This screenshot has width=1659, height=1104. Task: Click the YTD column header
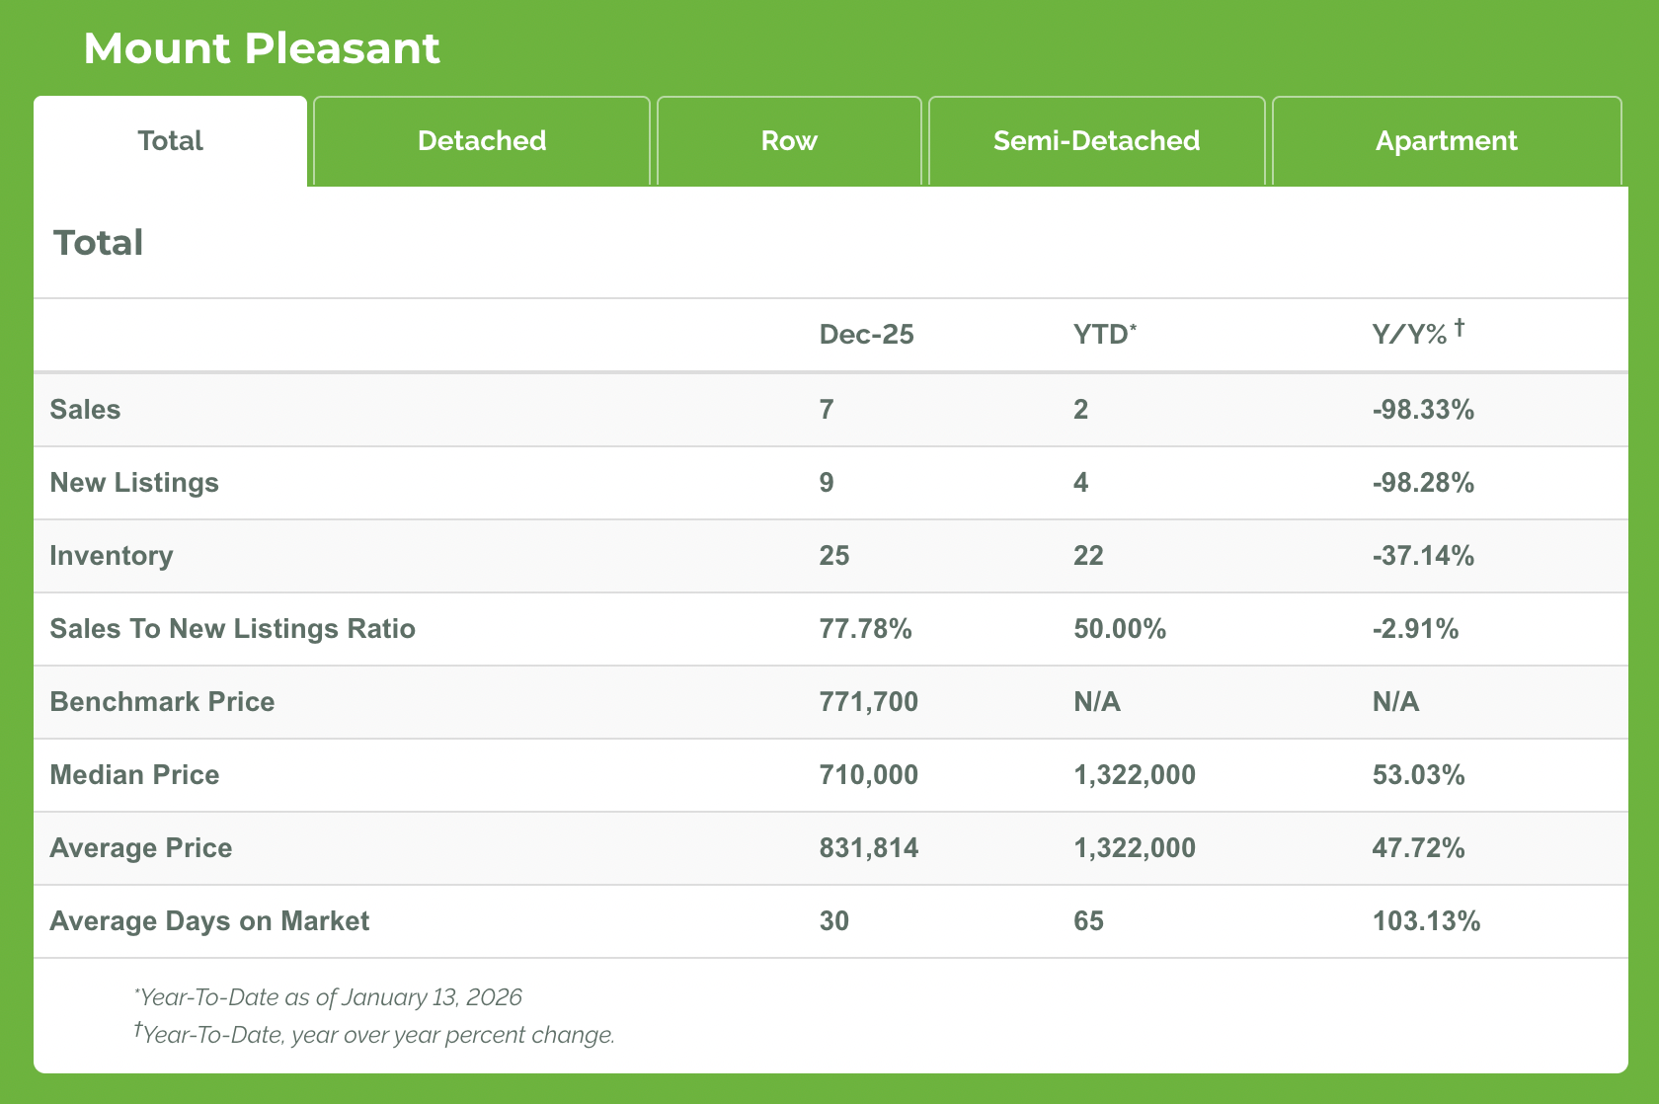(x=1104, y=335)
